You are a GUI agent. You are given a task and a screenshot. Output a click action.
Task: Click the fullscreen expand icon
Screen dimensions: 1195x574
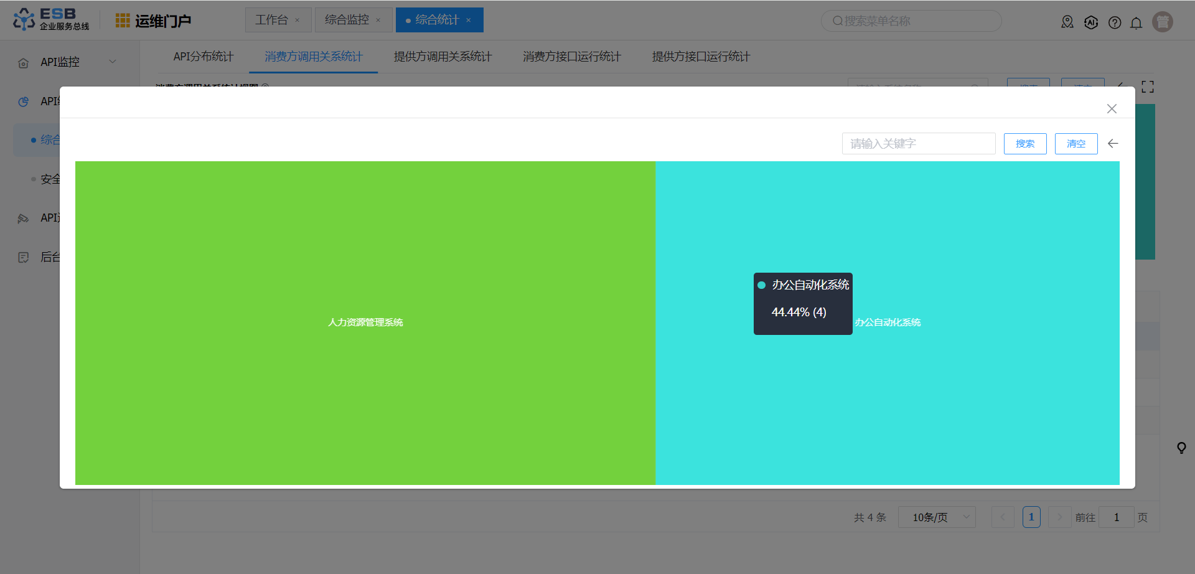pyautogui.click(x=1148, y=87)
